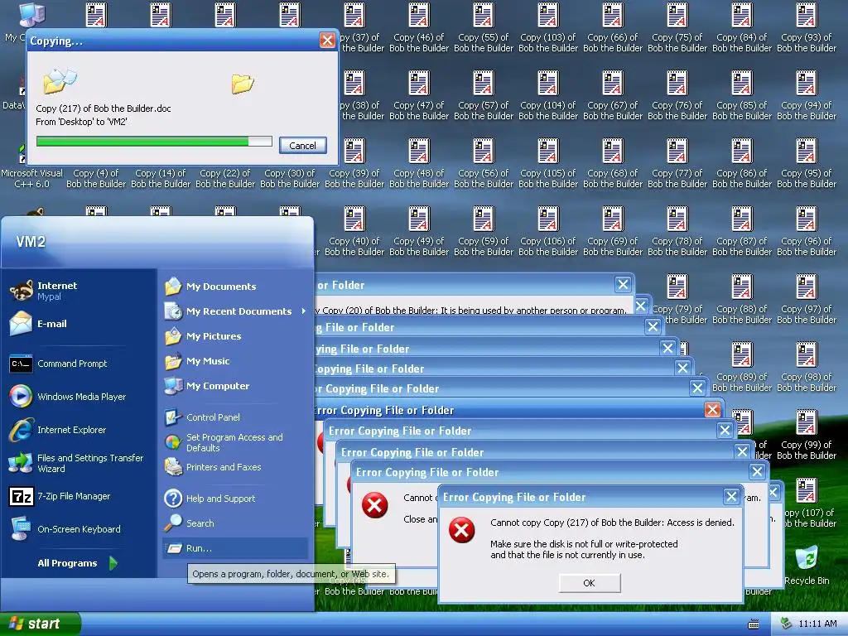Select the Recycle Bin desktop icon
The height and width of the screenshot is (636, 848).
pyautogui.click(x=807, y=565)
